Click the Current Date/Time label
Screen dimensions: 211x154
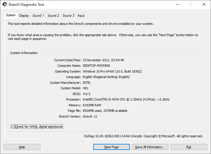(x=67, y=60)
